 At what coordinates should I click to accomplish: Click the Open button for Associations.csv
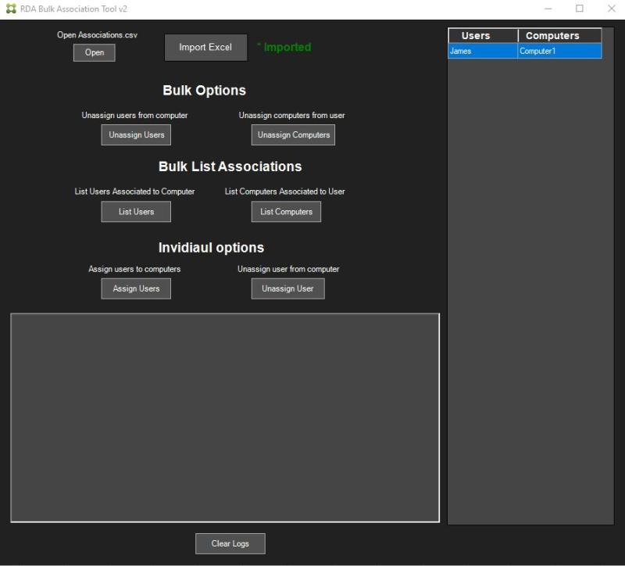click(x=94, y=52)
